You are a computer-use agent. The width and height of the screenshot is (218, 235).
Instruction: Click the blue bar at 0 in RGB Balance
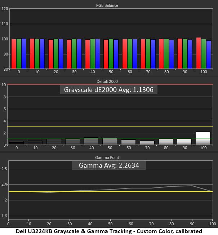[24, 53]
